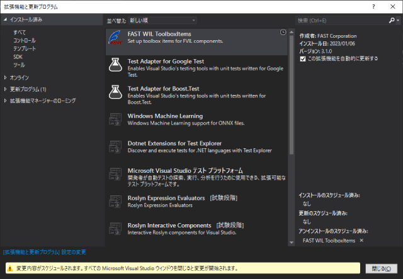Screen dimensions: 403x279
Task: Click the Test Adapter for Google Test flask icon
Action: pos(115,65)
